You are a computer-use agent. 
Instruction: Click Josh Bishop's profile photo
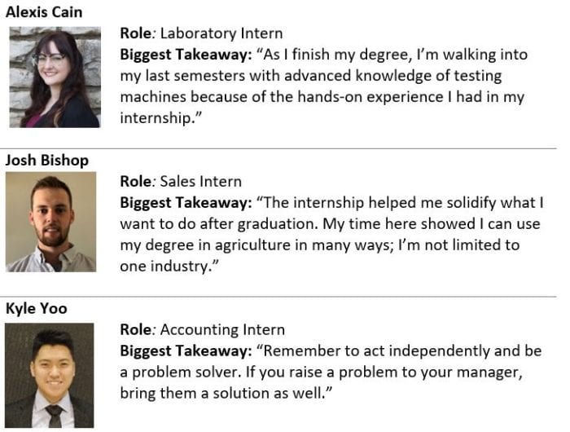point(50,222)
